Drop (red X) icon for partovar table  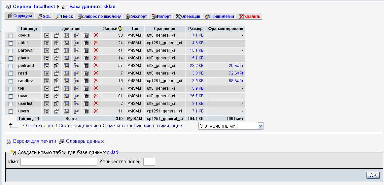click(96, 50)
